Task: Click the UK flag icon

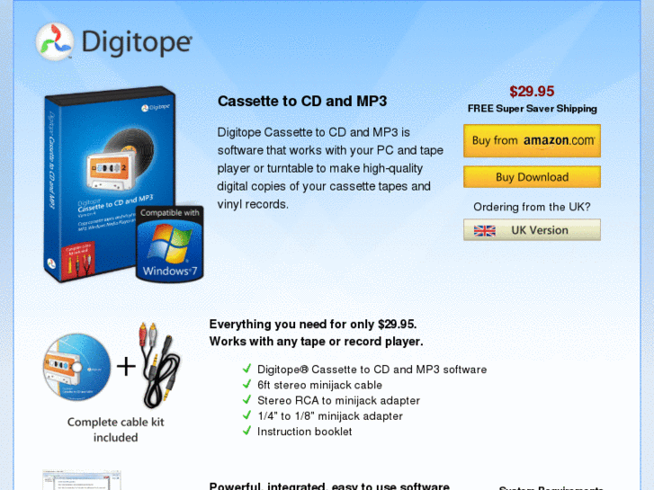Action: 485,230
